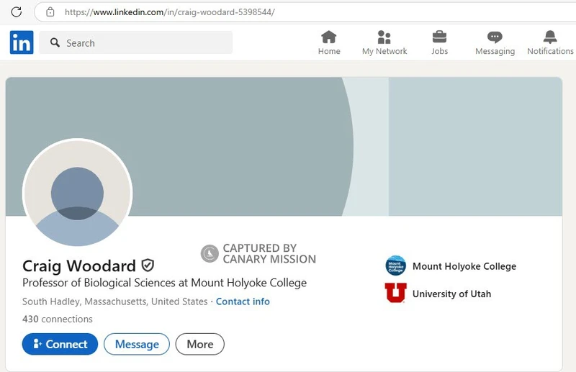576x372 pixels.
Task: Click the verification shield badge beside name
Action: pyautogui.click(x=148, y=266)
